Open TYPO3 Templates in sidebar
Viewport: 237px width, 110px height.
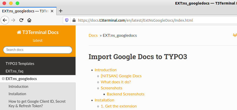(x=20, y=64)
